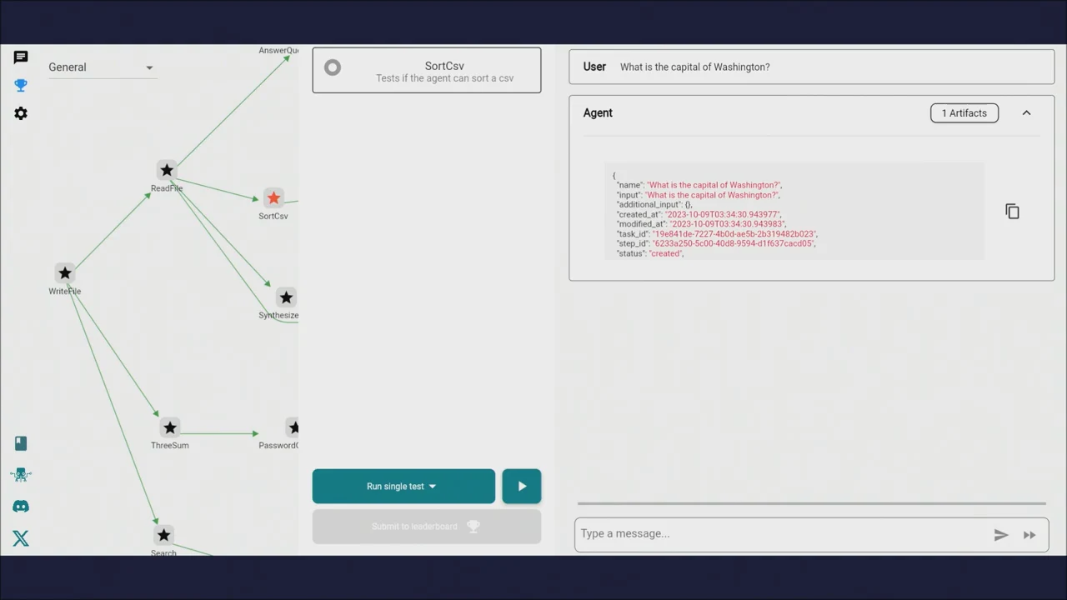Click Submit to leaderboard button
The height and width of the screenshot is (600, 1067).
427,527
